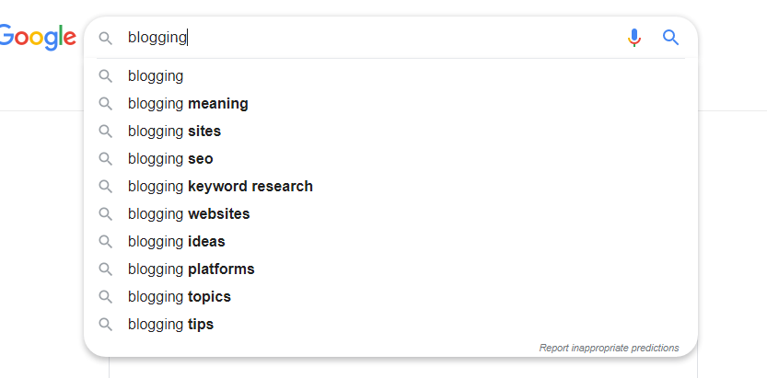Pick the 'blogging sites' suggestion
The height and width of the screenshot is (378, 767).
tap(174, 132)
